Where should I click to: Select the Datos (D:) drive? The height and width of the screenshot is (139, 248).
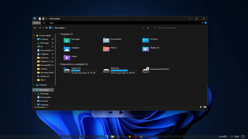pos(120,70)
